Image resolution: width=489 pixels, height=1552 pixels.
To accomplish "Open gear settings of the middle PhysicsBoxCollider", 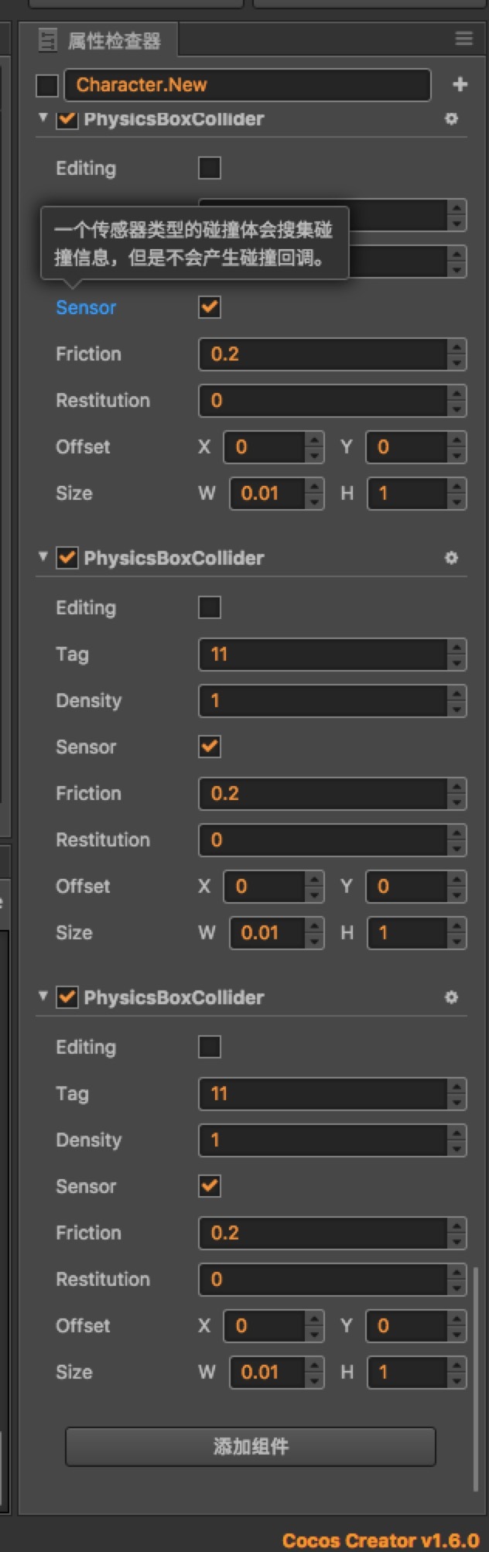I will 451,558.
